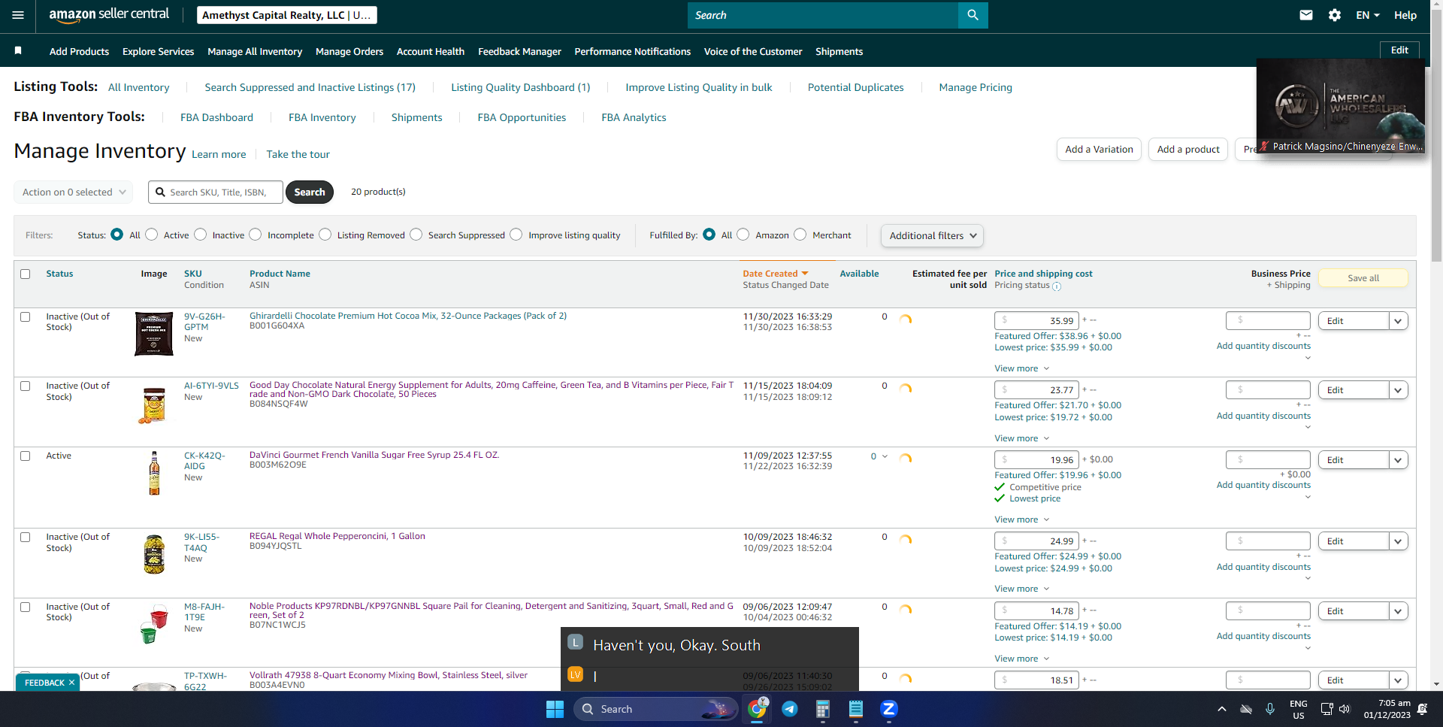1443x727 pixels.
Task: Expand View more for Good Day Chocolate pricing
Action: point(1021,438)
